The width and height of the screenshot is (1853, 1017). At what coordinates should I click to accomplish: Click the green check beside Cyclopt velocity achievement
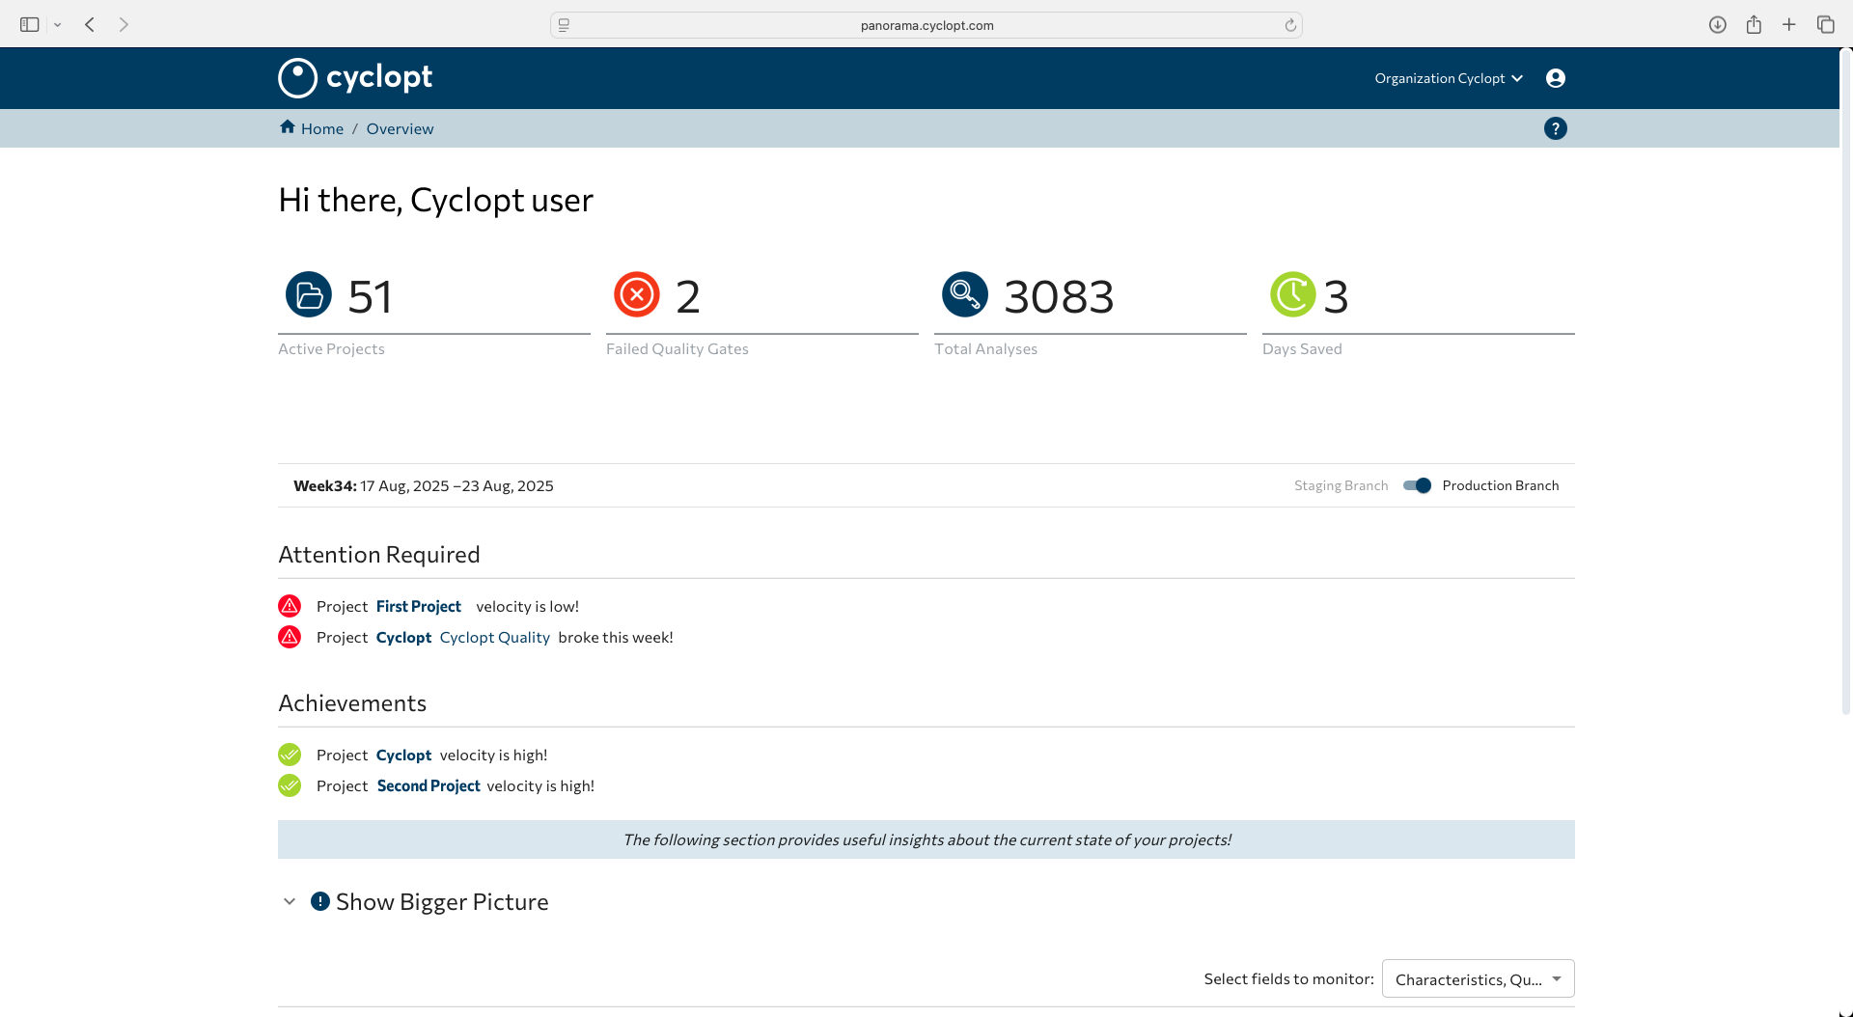click(290, 755)
